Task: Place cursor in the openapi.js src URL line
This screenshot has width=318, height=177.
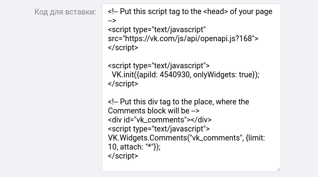Action: click(x=183, y=38)
